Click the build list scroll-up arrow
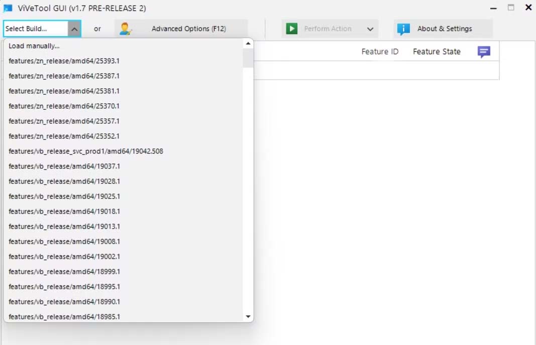This screenshot has width=536, height=345. (x=248, y=43)
